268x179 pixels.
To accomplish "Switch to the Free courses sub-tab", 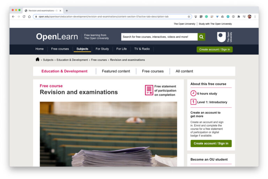I will click(x=153, y=71).
